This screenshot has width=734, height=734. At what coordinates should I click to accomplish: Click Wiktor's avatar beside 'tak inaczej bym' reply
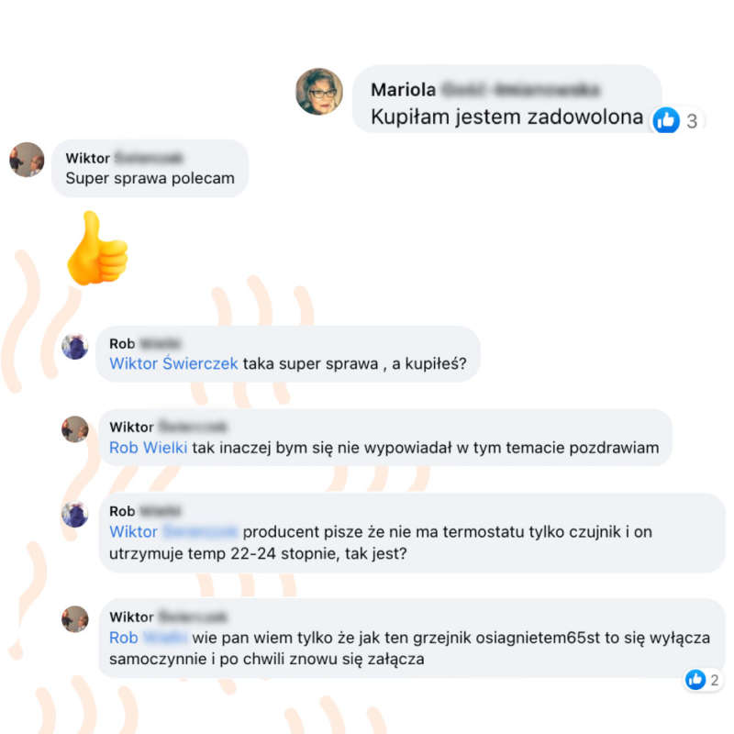tap(75, 429)
